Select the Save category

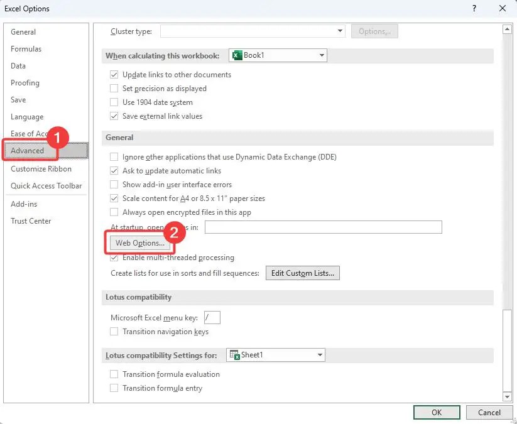click(x=18, y=100)
